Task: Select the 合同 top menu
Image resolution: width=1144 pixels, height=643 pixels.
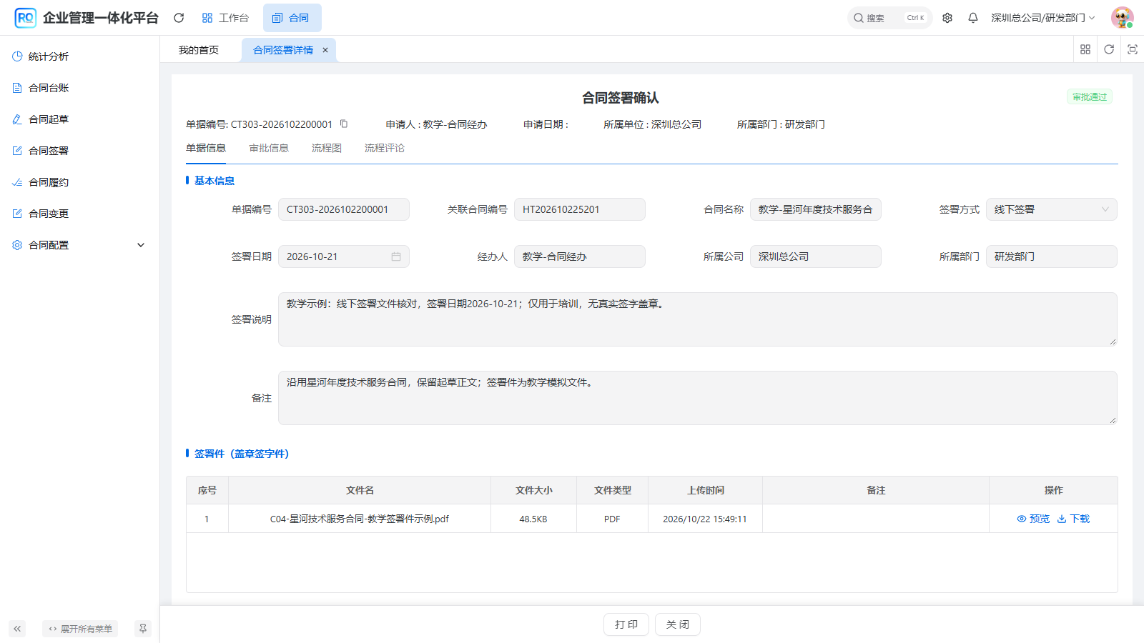Action: click(x=292, y=18)
